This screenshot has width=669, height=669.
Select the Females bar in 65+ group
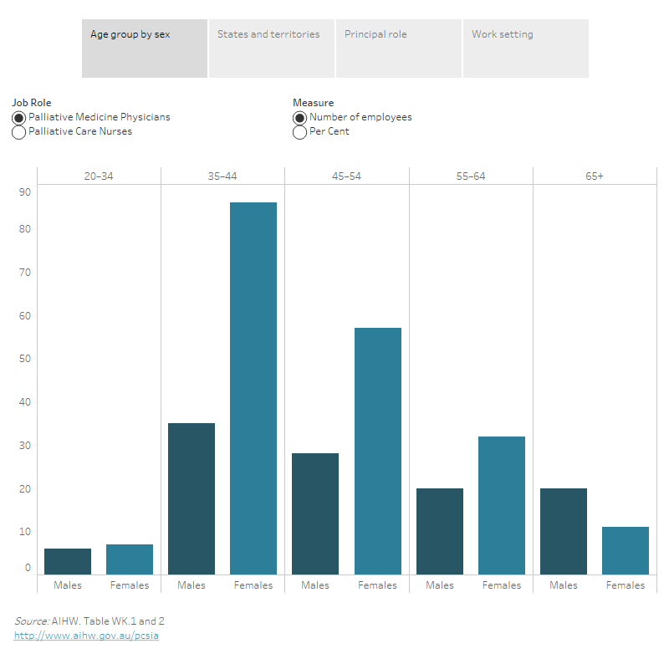[x=626, y=550]
